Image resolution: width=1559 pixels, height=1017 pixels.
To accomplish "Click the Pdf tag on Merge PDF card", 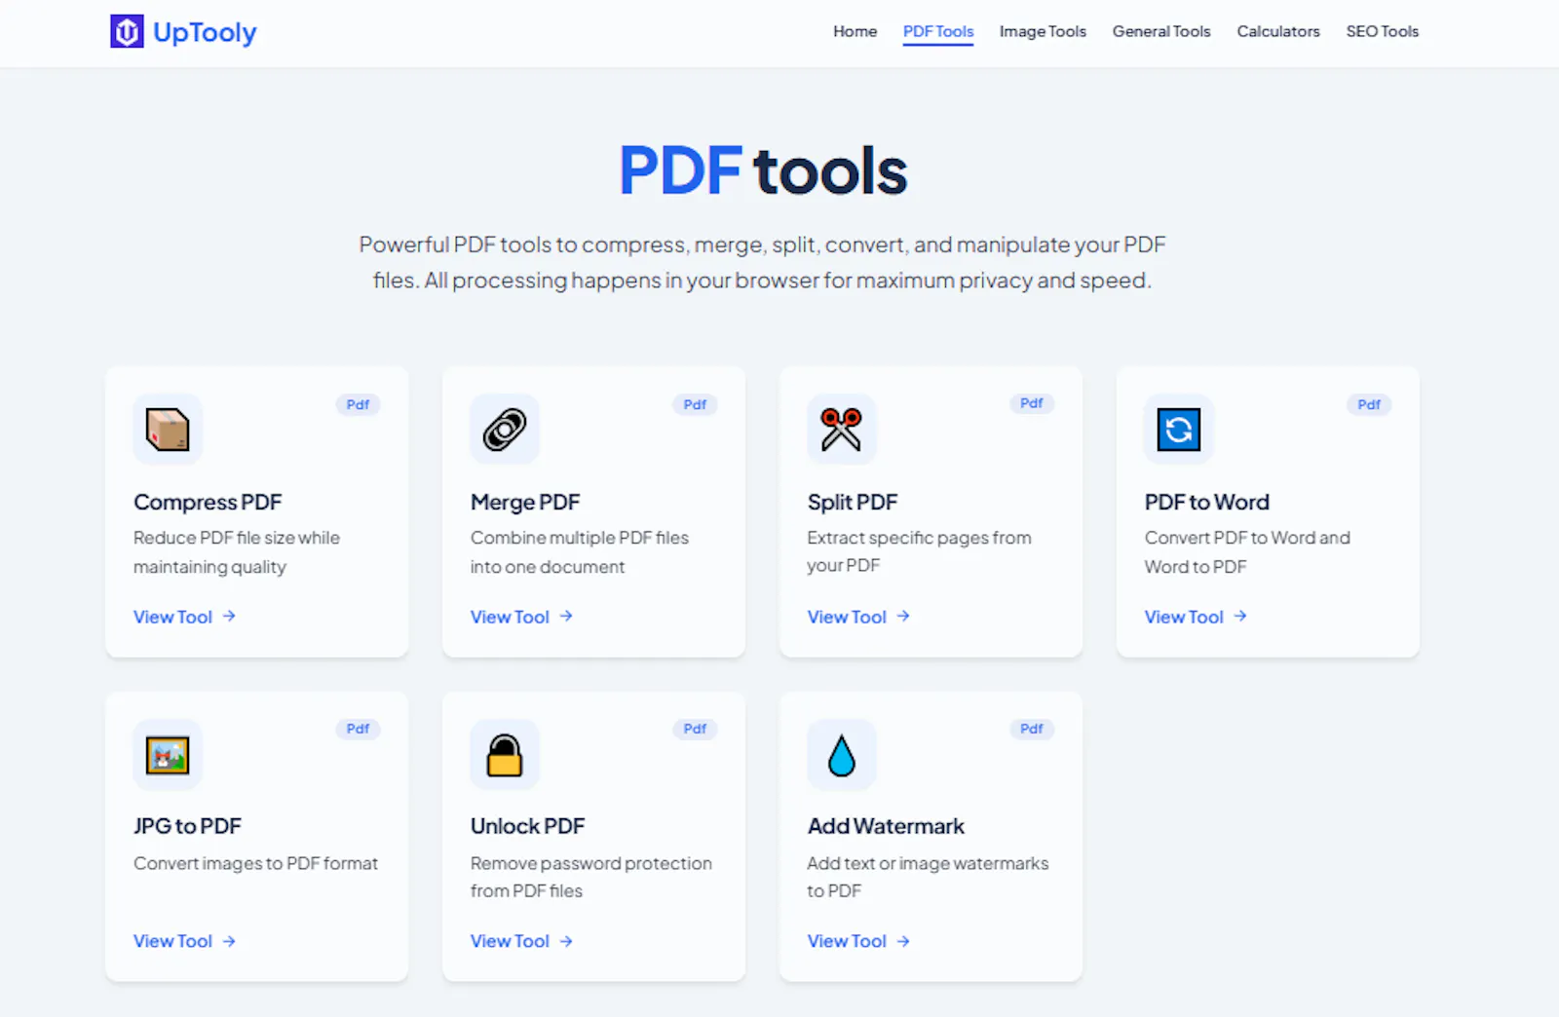I will coord(695,404).
